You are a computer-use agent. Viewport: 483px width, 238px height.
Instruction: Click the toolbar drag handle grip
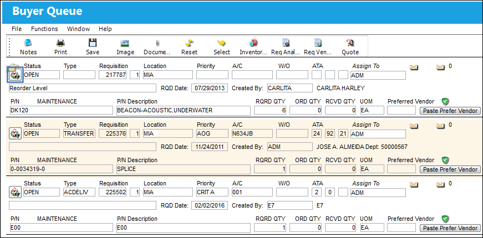pyautogui.click(x=9, y=46)
